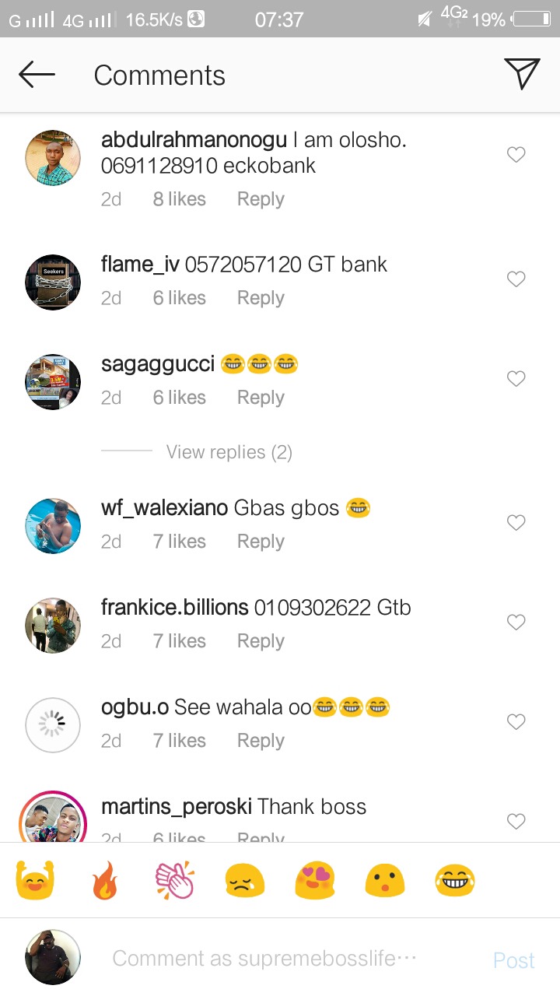The image size is (560, 996).
Task: Reply to flame_iv's comment
Action: [x=261, y=298]
